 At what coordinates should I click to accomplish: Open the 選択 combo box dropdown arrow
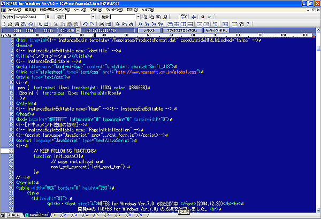click(x=93, y=17)
